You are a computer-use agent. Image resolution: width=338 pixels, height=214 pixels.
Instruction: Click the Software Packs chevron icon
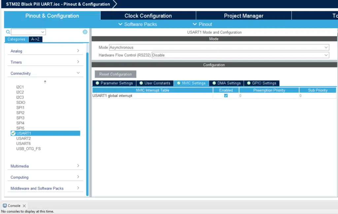pyautogui.click(x=120, y=24)
